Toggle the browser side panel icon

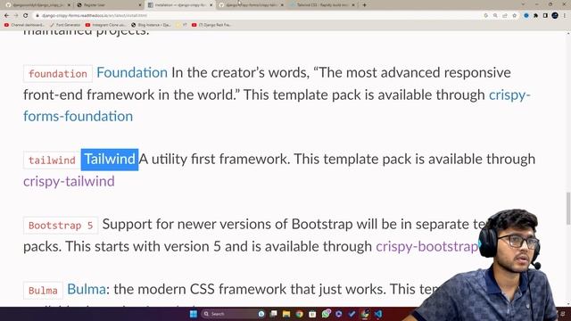point(545,16)
